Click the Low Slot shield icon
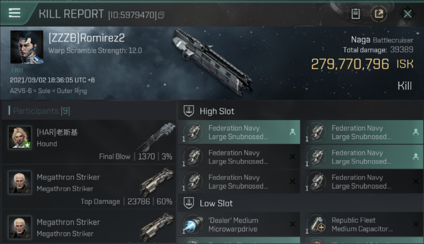This screenshot has height=244, width=424. 189,203
